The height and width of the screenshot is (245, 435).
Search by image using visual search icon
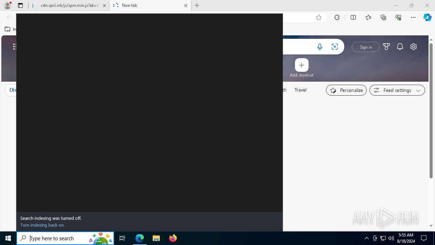click(335, 47)
